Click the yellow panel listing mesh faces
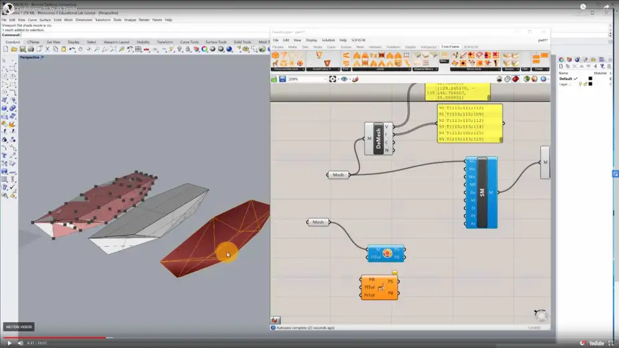619x348 pixels. [470, 124]
